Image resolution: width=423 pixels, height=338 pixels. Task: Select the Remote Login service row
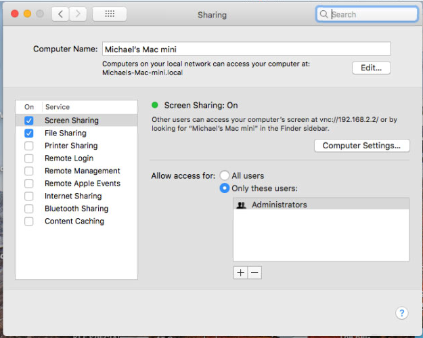pos(76,159)
